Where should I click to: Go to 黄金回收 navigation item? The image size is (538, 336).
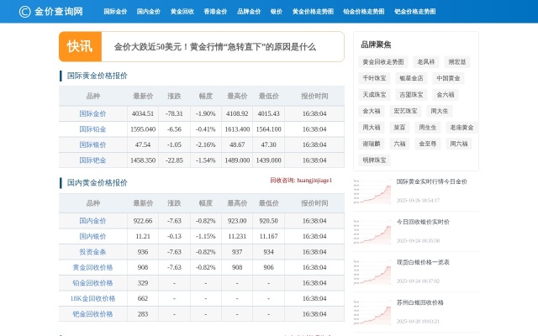pyautogui.click(x=182, y=12)
